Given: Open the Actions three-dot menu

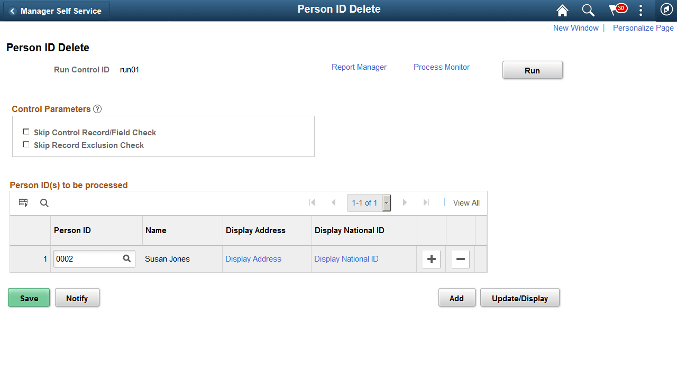Looking at the screenshot, I should click(x=641, y=10).
